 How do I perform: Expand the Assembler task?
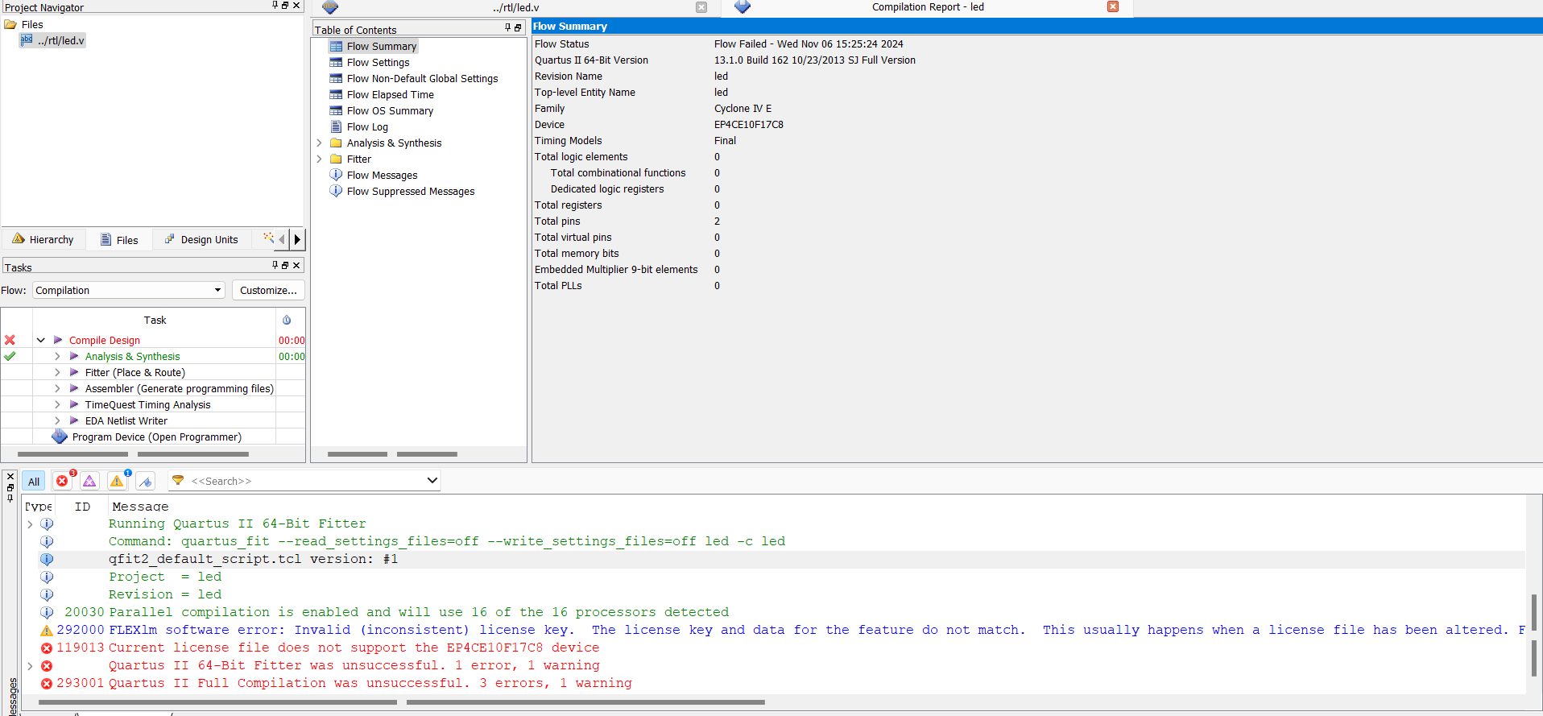click(57, 388)
